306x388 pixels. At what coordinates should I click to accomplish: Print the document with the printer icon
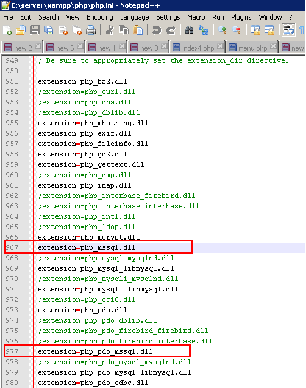[91, 30]
